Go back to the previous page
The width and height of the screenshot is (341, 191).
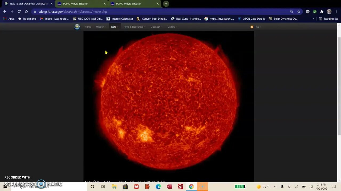[5, 12]
